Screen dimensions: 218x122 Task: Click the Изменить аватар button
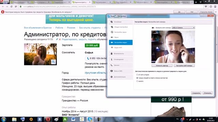[x=162, y=65]
